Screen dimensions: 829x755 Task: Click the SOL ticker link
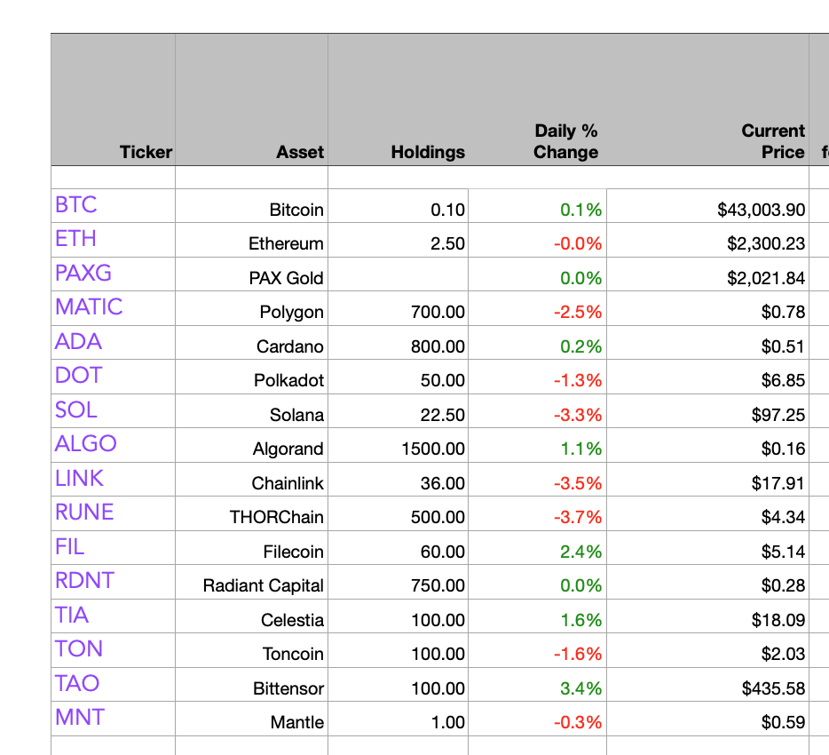(x=76, y=410)
